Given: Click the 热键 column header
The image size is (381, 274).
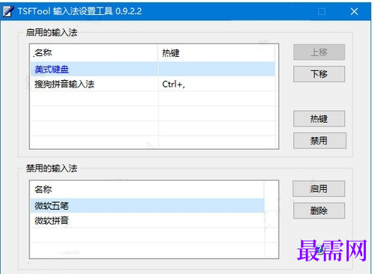Looking at the screenshot, I should (x=217, y=53).
